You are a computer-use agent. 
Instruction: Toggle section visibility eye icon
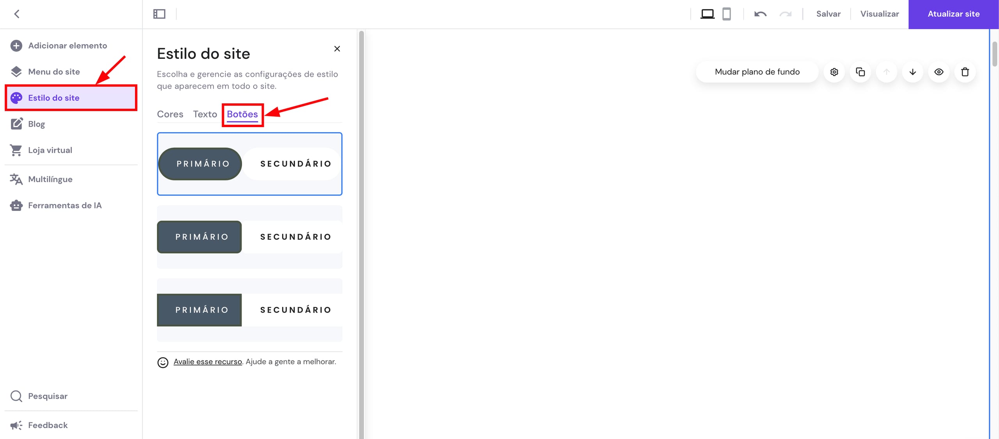[x=939, y=72]
